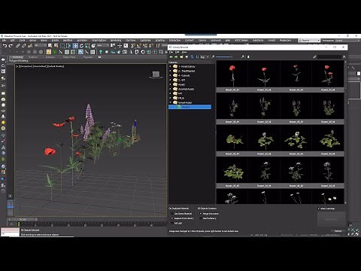
Task: Click the large button below Show warnings
Action: [332, 219]
